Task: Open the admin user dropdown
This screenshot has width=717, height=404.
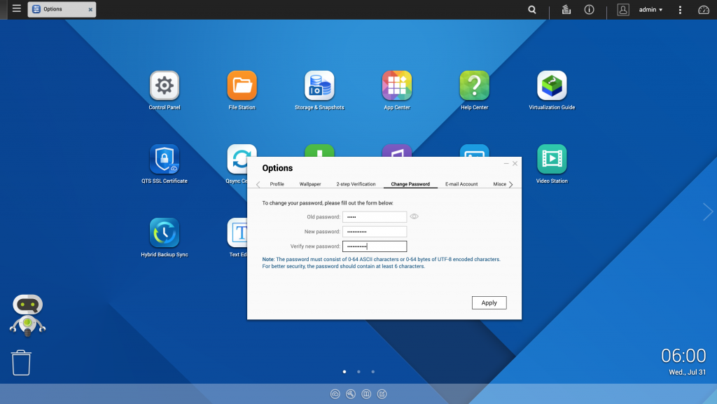Action: [650, 10]
